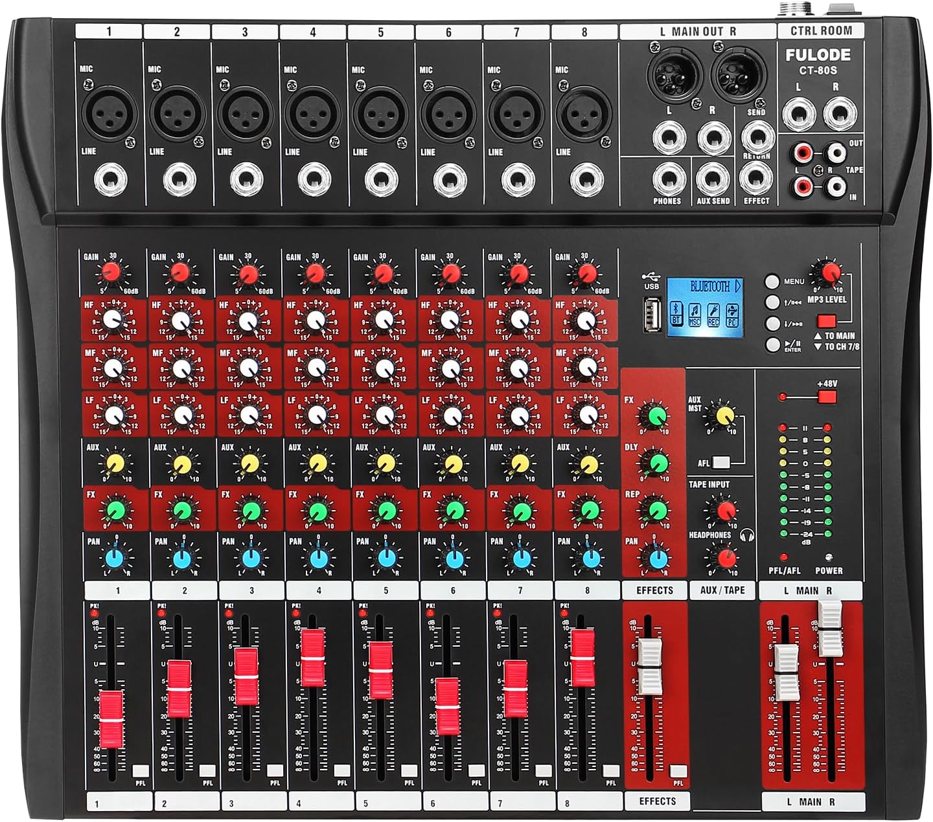The image size is (933, 822).
Task: Click the headphones icon beside the HEADPHONES label
Action: click(x=747, y=535)
